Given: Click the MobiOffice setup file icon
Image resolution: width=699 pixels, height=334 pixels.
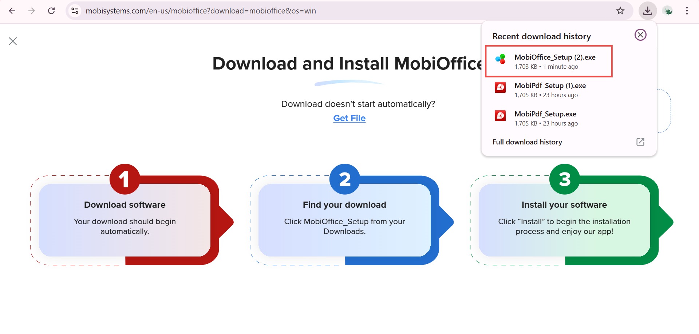Looking at the screenshot, I should click(500, 58).
